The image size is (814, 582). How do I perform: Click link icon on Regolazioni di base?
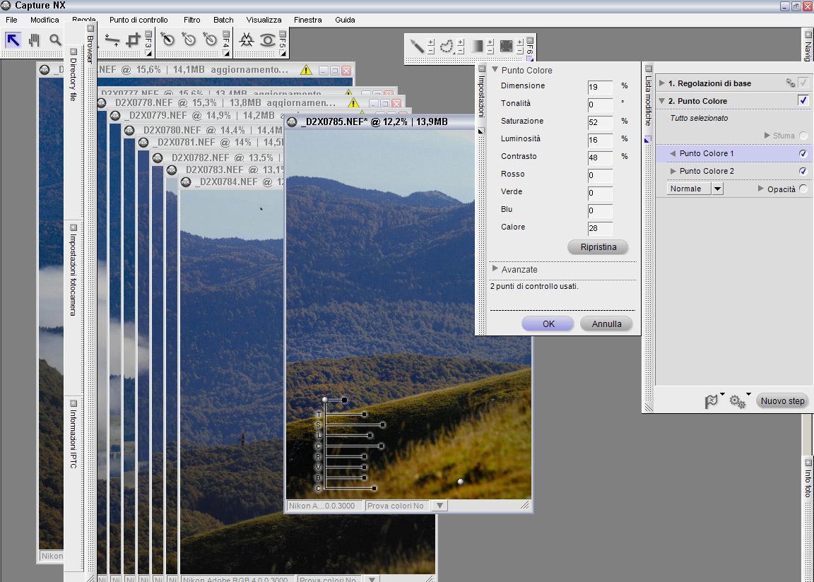click(x=790, y=83)
